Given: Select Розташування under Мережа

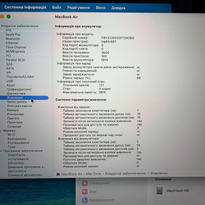Looking at the screenshot, I should (18, 143).
